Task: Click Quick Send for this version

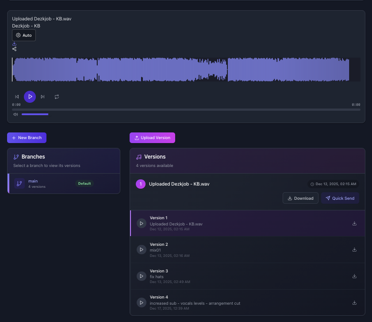Action: [x=340, y=198]
